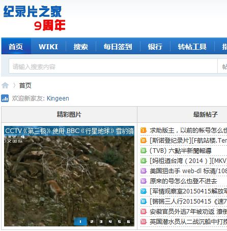Focus the 请输入搜索内容 search box
Image resolution: width=227 pixels, height=231 pixels.
[113, 66]
